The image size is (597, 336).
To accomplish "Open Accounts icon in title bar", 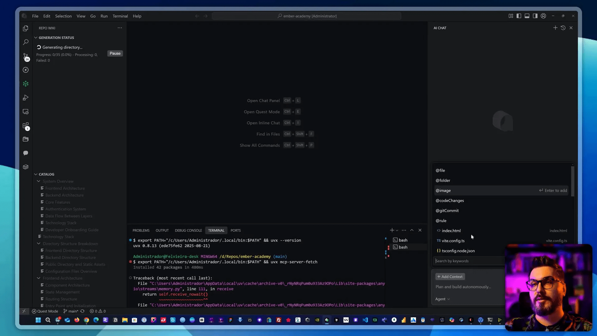I will [x=543, y=16].
